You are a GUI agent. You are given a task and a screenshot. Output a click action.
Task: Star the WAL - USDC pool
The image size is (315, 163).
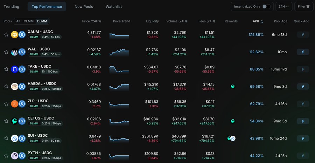pos(6,52)
